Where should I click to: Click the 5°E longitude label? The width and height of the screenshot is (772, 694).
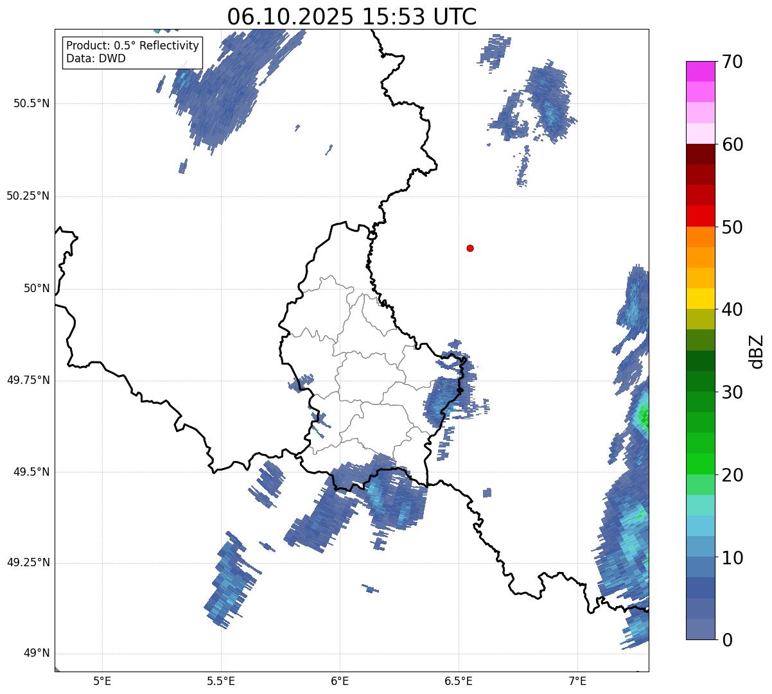click(x=102, y=681)
